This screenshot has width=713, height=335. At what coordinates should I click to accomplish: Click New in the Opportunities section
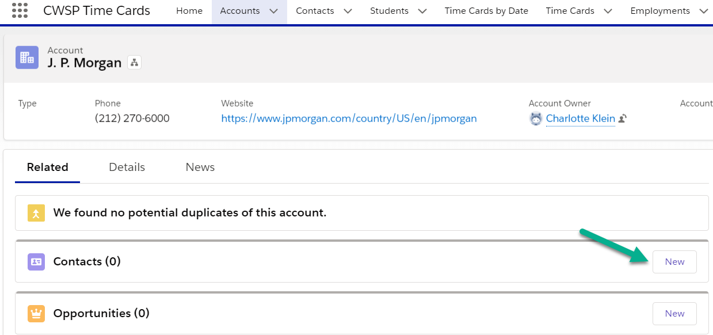674,314
